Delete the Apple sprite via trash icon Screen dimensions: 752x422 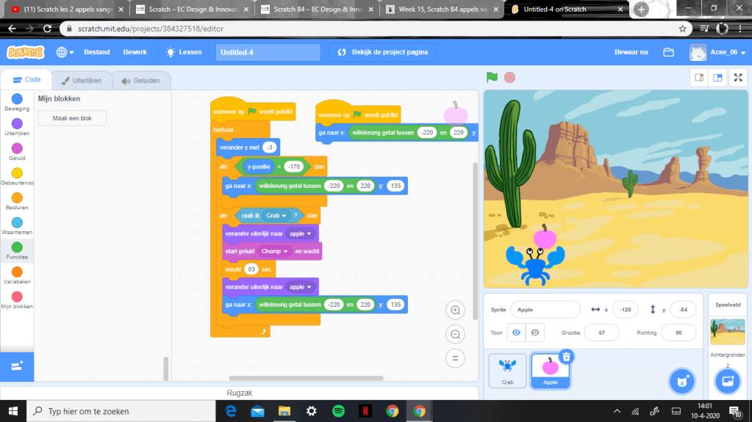click(x=566, y=357)
